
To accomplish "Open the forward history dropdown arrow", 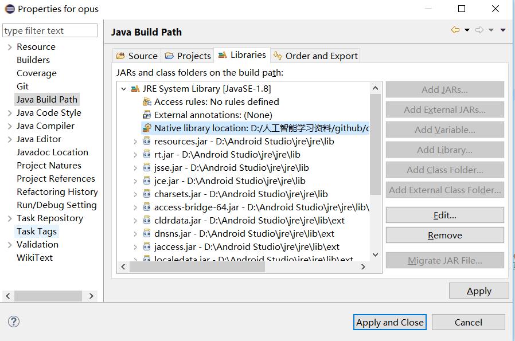I will coord(491,30).
